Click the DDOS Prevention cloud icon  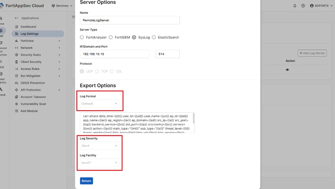(x=16, y=83)
